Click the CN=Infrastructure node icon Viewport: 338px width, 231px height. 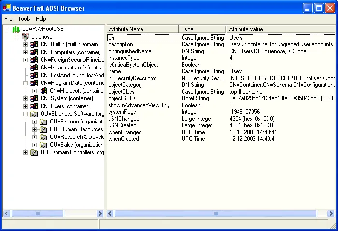click(34, 68)
